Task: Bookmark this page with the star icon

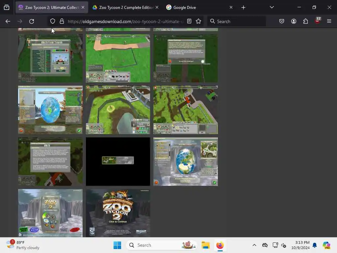Action: [198, 21]
